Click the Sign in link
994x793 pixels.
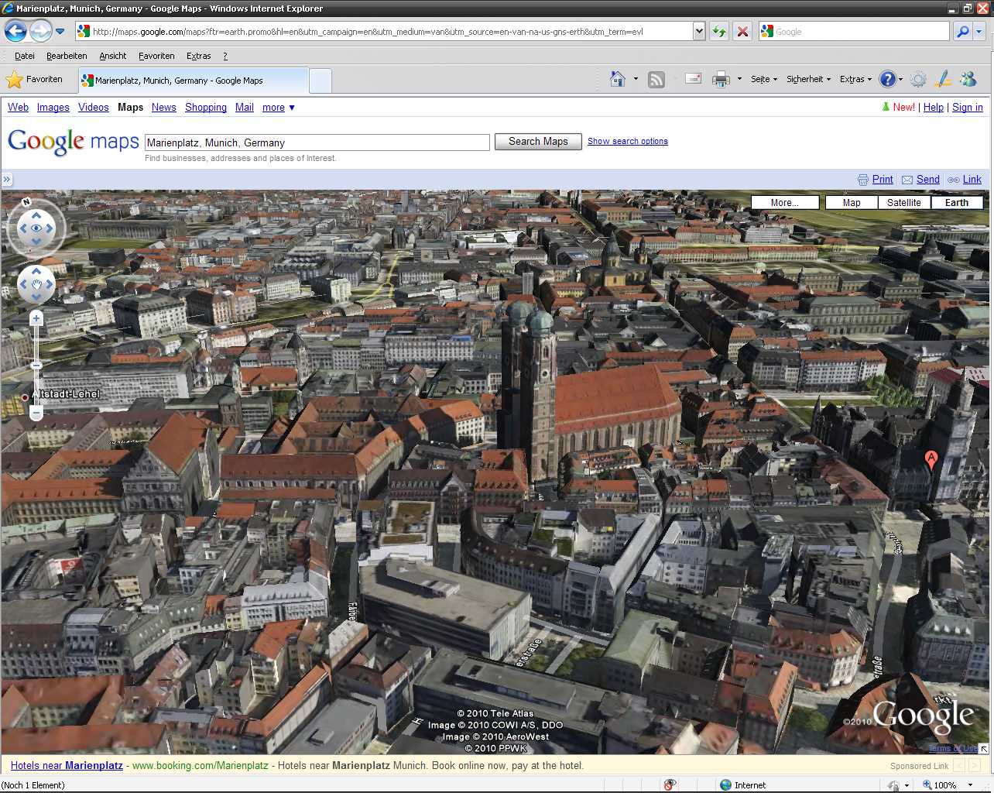coord(968,108)
